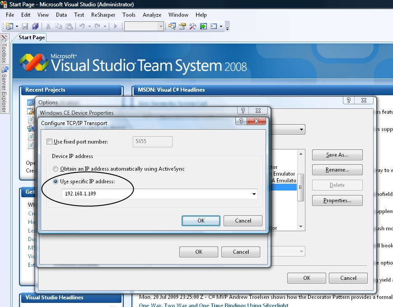This screenshot has height=307, width=393.
Task: Open the solution configuration combo box
Action: [144, 26]
